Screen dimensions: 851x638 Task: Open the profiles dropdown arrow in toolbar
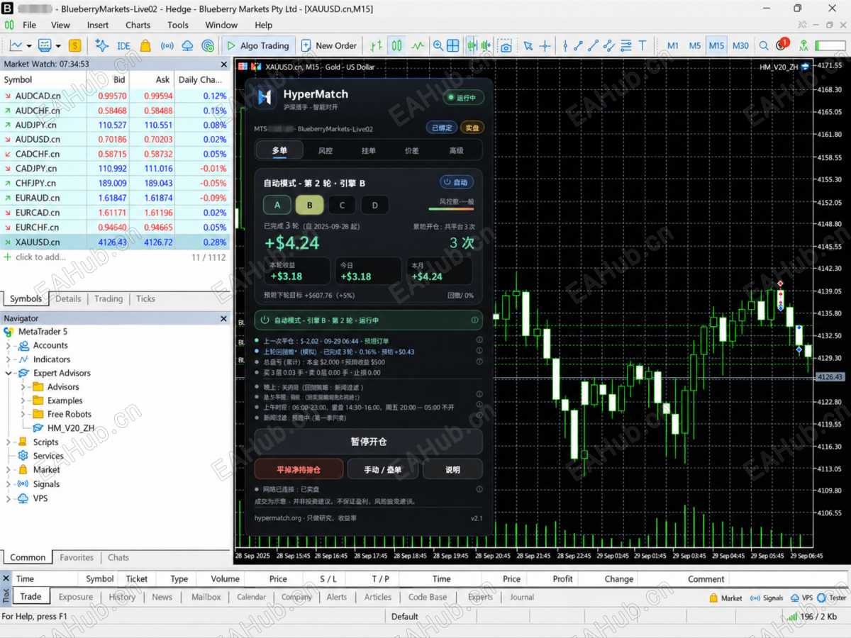[x=57, y=45]
